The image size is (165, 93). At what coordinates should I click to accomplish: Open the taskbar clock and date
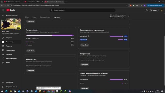click(158, 91)
